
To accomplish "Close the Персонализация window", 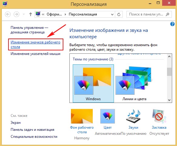I will coord(169,3).
